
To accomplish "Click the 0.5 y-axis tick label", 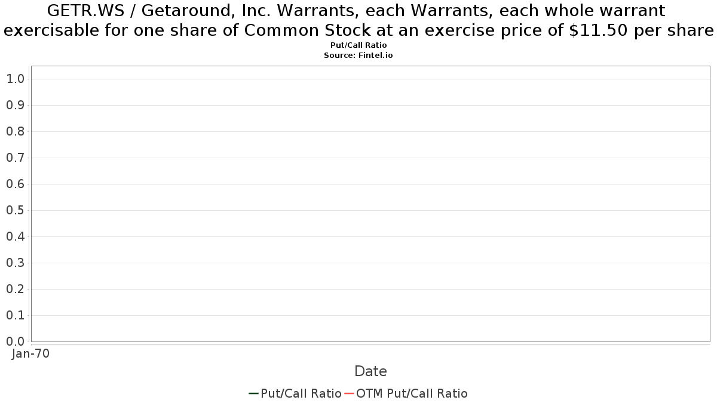I will click(x=15, y=210).
